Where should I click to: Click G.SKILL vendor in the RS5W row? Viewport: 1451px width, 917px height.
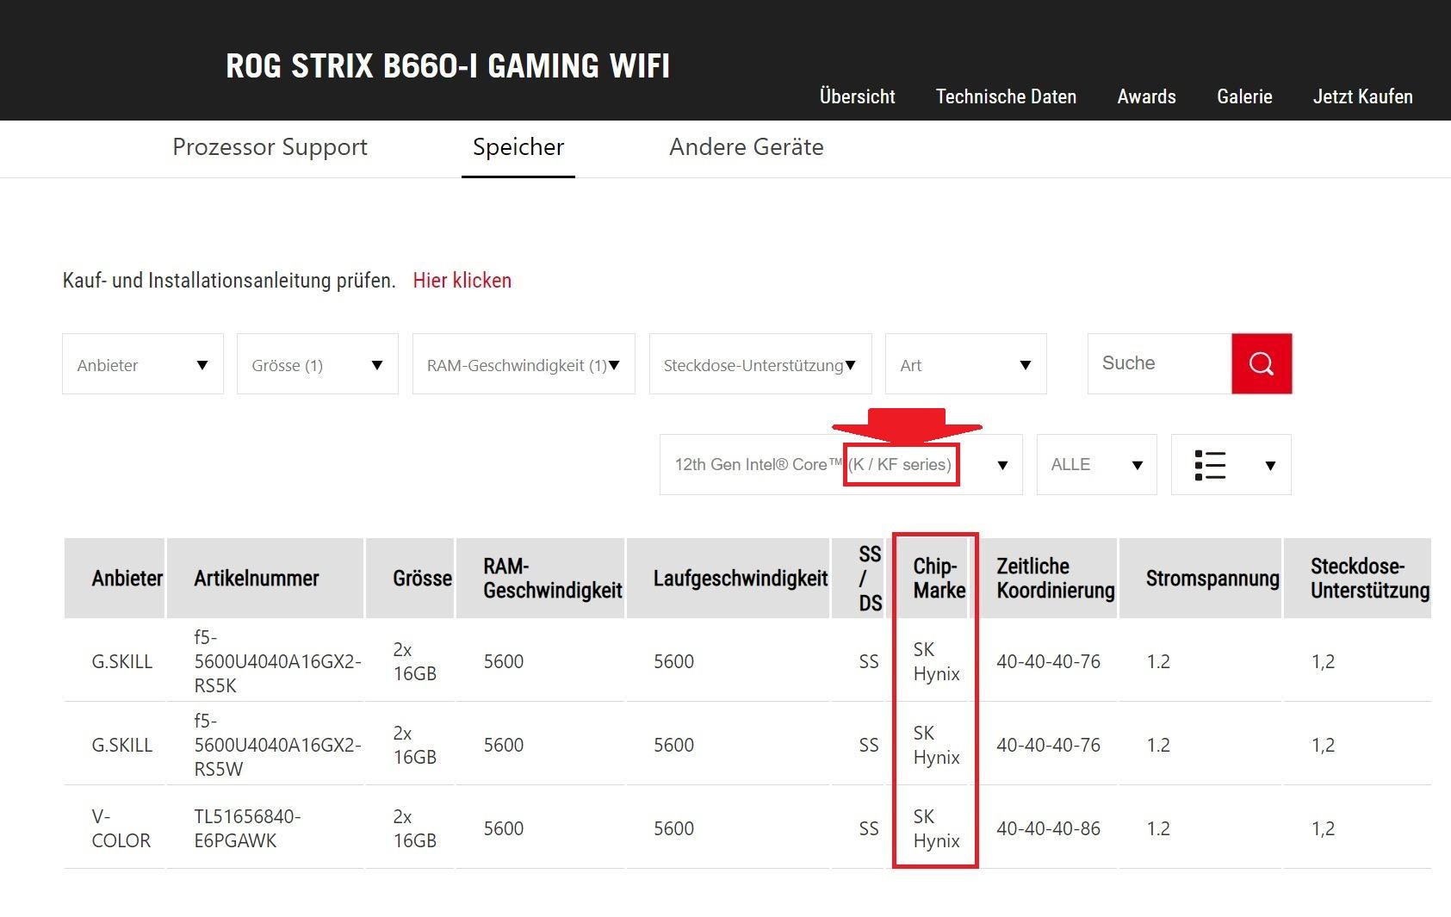(121, 745)
